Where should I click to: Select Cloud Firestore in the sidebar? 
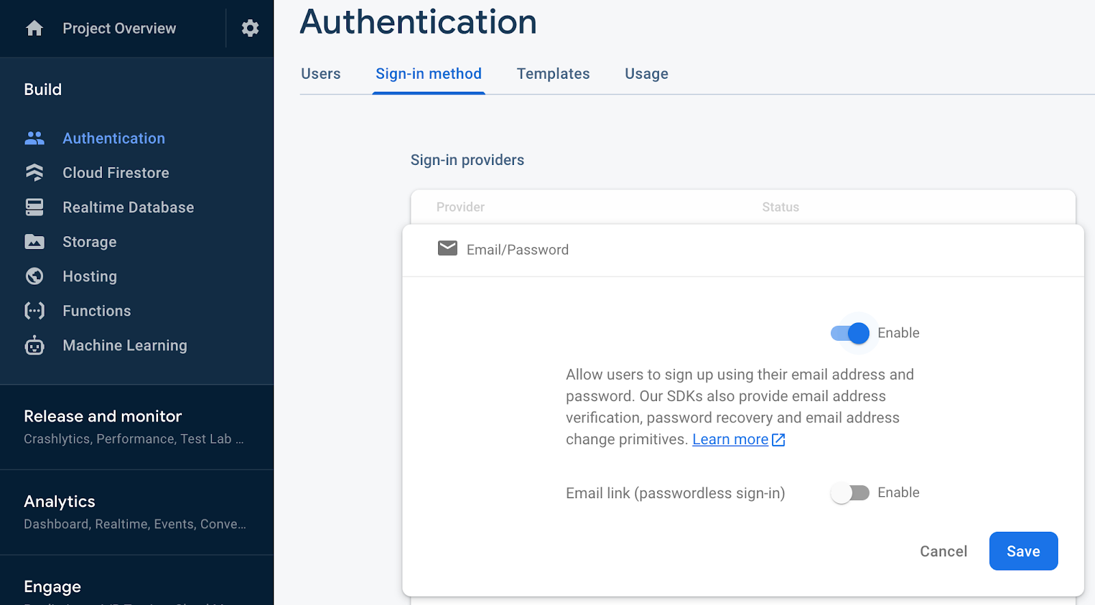[x=115, y=172]
